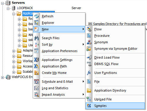Choose Refresh from the context menu
The image size is (147, 111).
pyautogui.click(x=59, y=16)
